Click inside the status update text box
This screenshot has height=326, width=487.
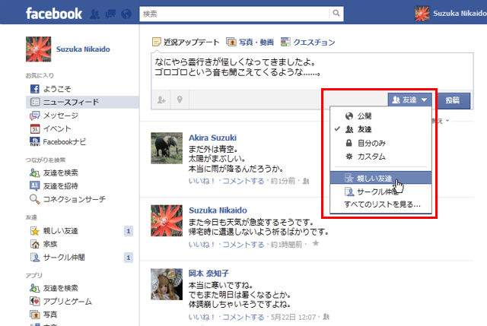click(312, 71)
